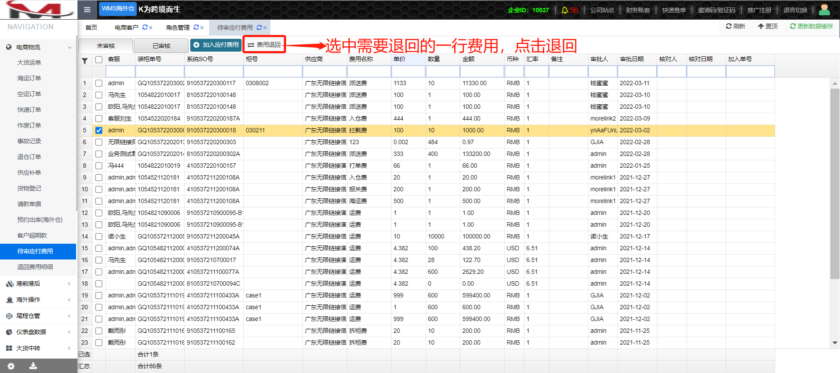
Task: Click the 客服 column filter input
Action: pyautogui.click(x=120, y=71)
